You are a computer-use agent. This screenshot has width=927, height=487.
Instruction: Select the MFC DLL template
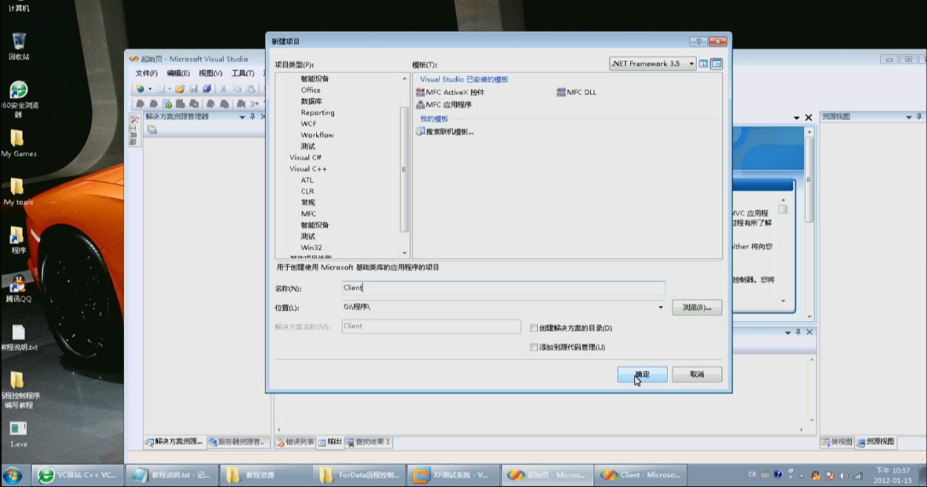[577, 93]
